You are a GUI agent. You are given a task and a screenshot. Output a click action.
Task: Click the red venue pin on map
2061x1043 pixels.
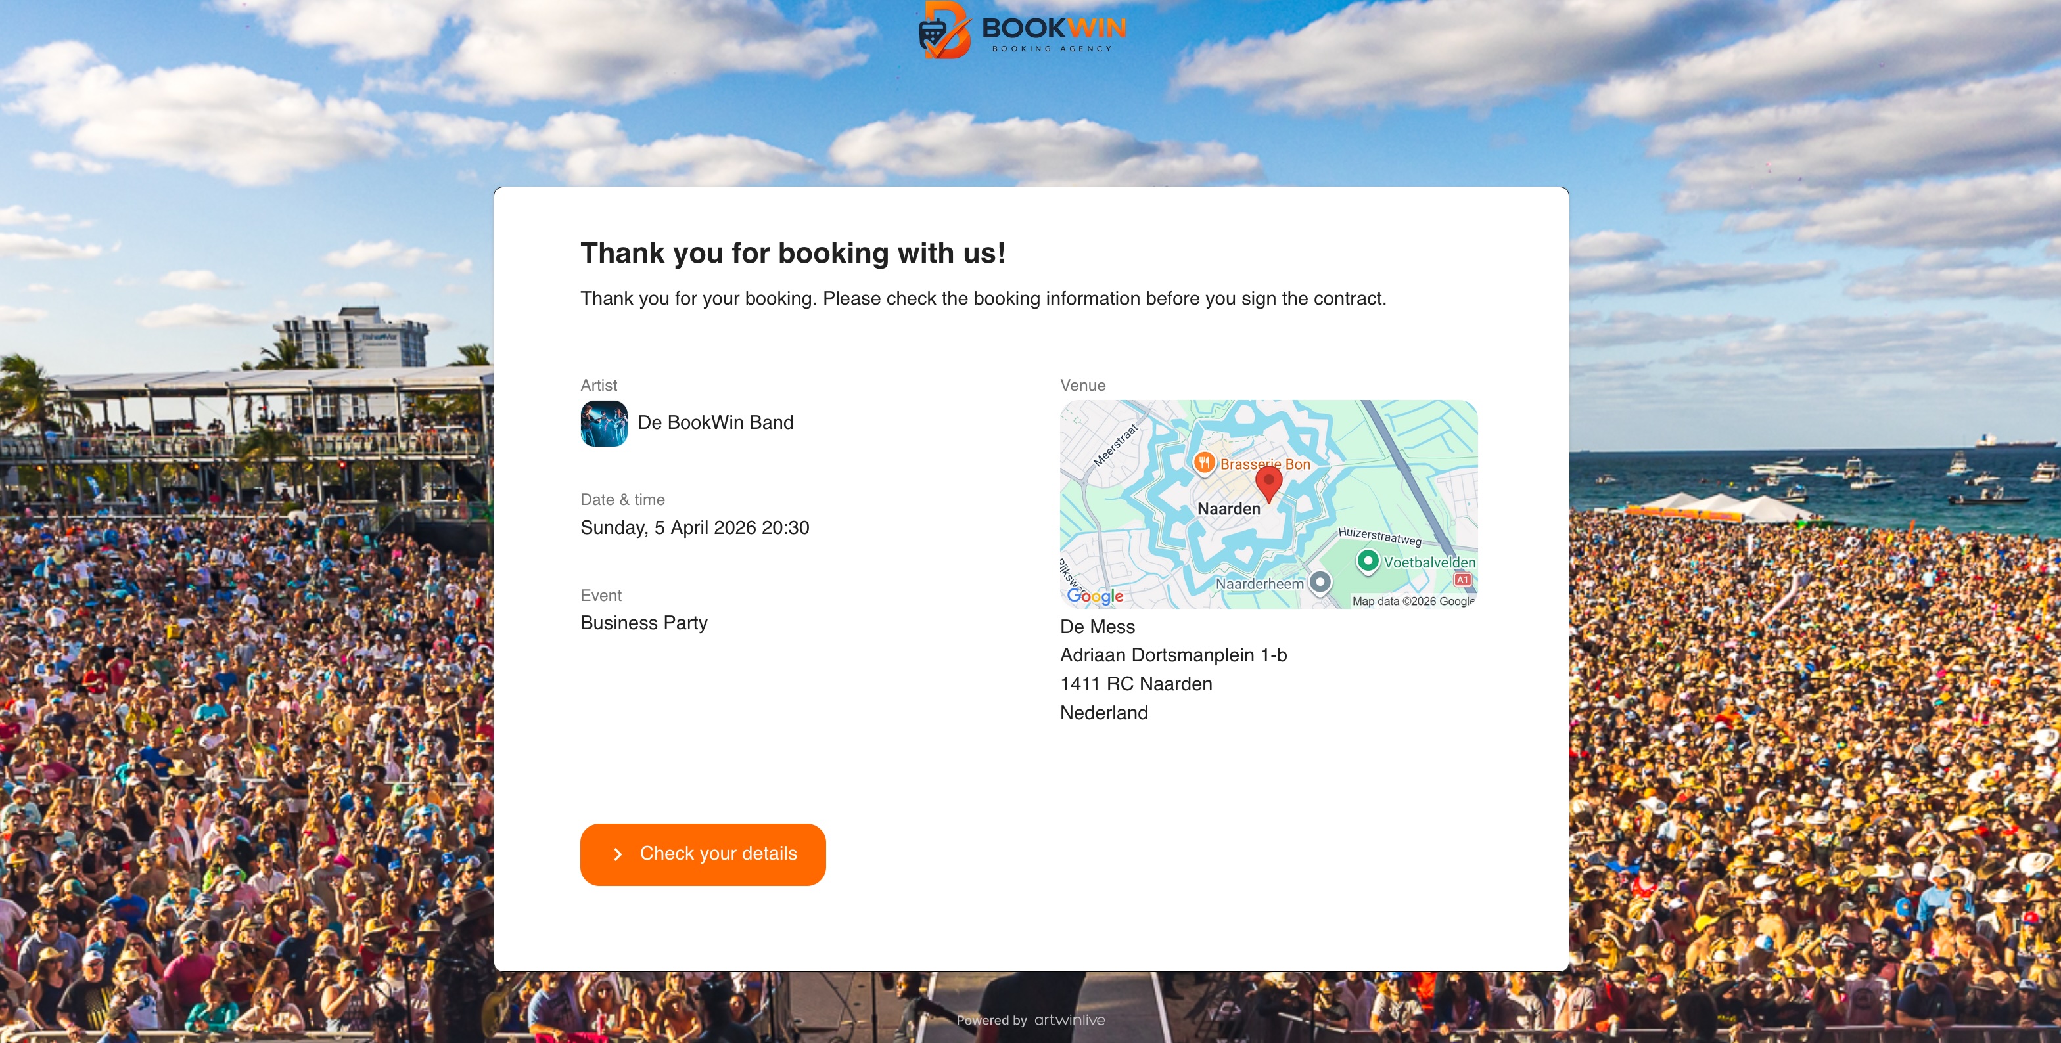pos(1269,485)
